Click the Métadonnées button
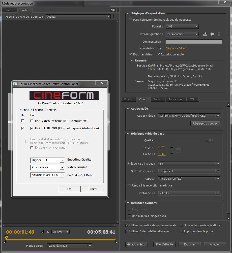 click(x=136, y=244)
